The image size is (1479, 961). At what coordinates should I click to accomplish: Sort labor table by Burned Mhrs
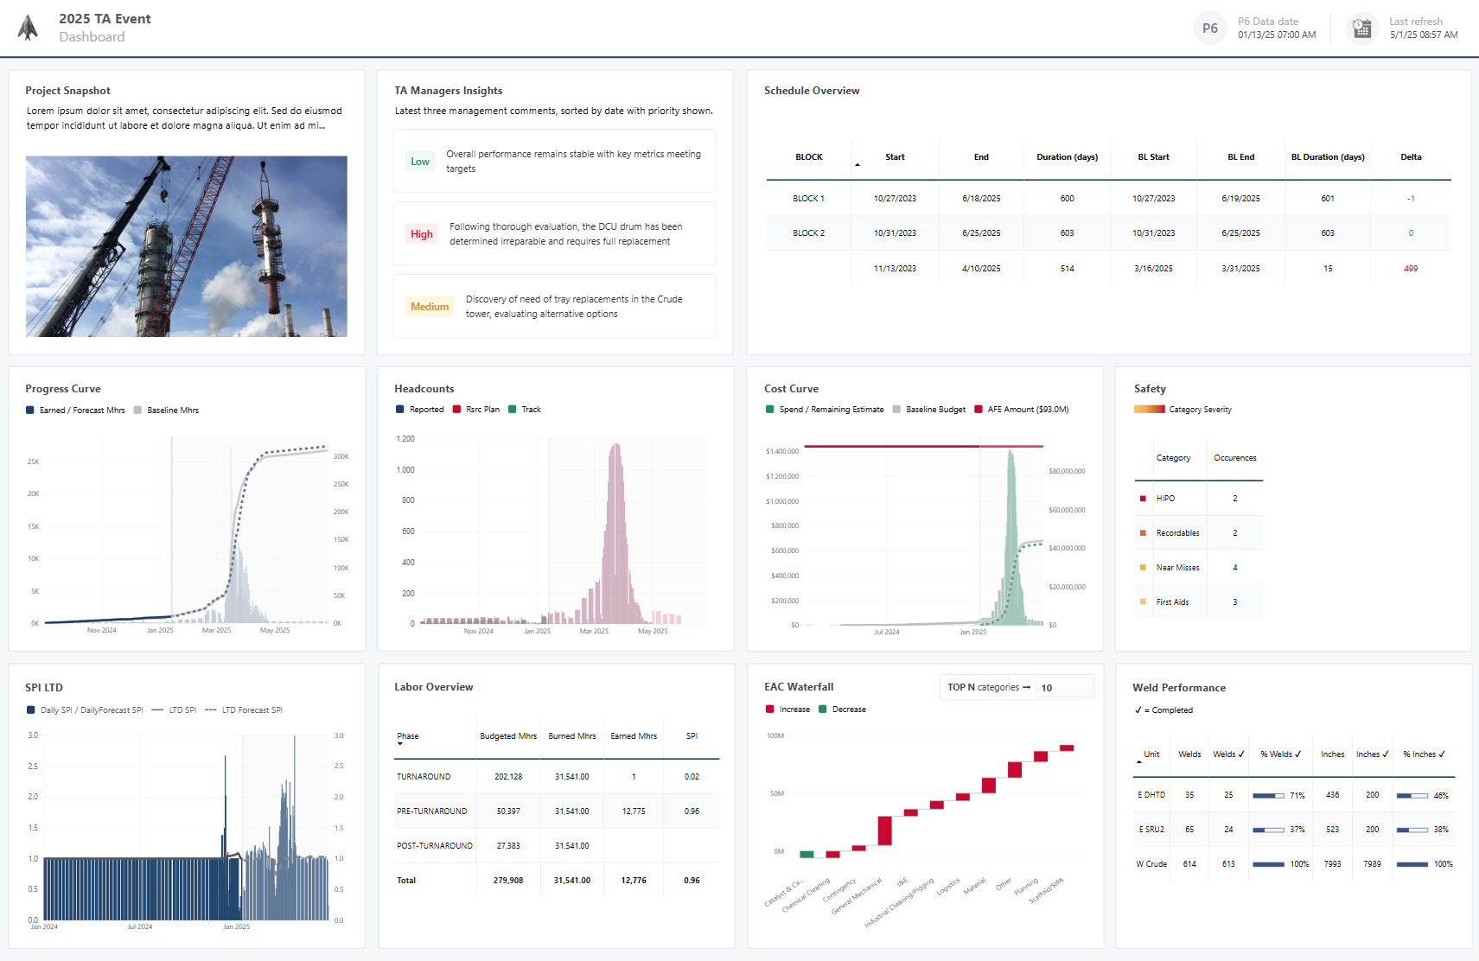pos(571,736)
